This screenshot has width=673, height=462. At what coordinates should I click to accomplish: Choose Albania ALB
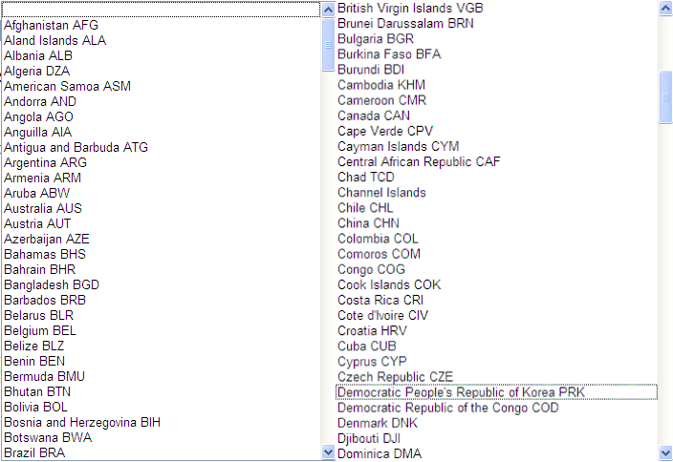point(38,55)
